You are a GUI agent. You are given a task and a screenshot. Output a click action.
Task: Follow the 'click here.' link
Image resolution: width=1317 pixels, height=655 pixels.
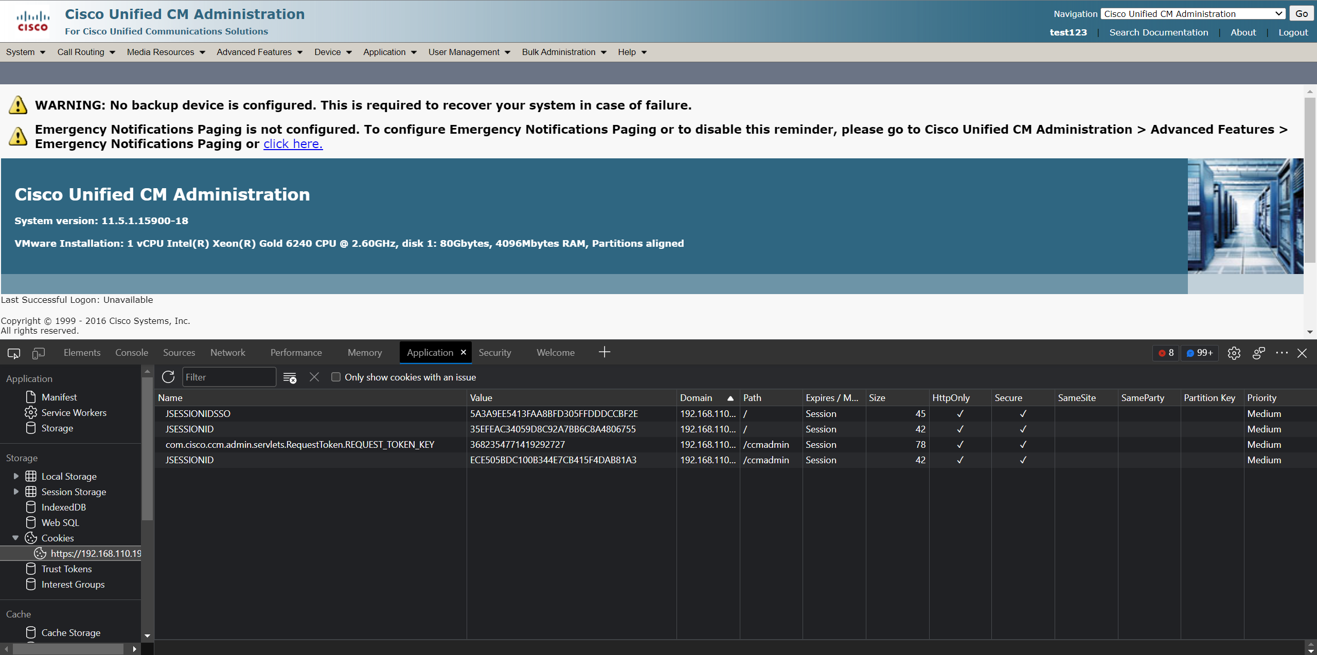point(292,144)
